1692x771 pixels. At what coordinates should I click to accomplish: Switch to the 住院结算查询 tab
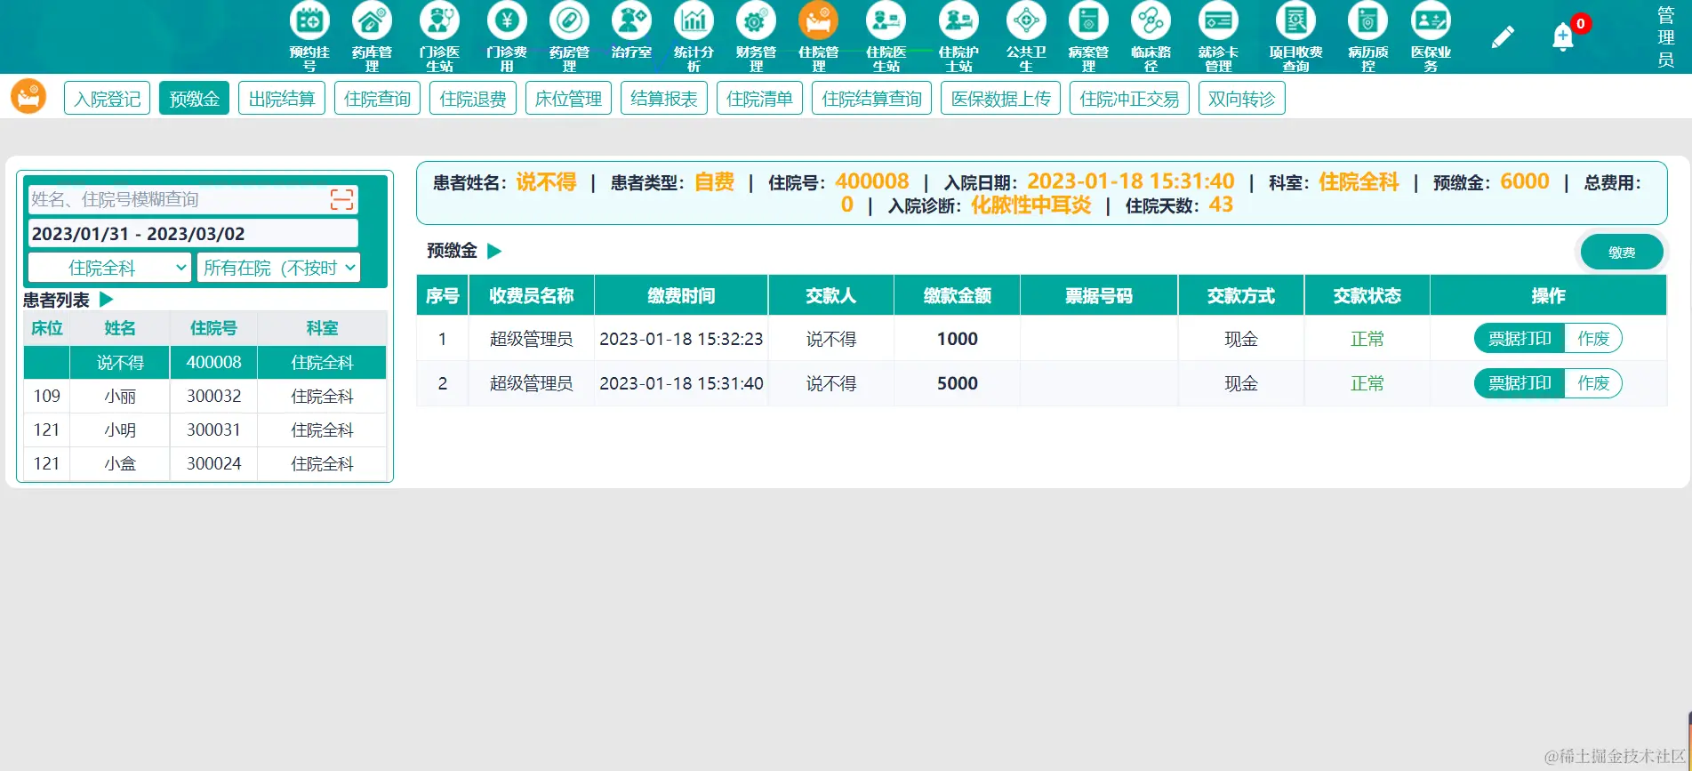click(x=871, y=99)
